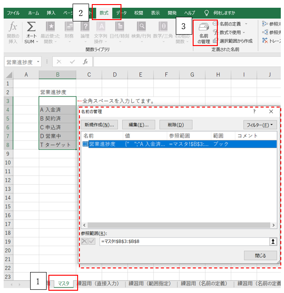Switch to the 数式 ribbon tab
284x293 pixels.
[104, 13]
